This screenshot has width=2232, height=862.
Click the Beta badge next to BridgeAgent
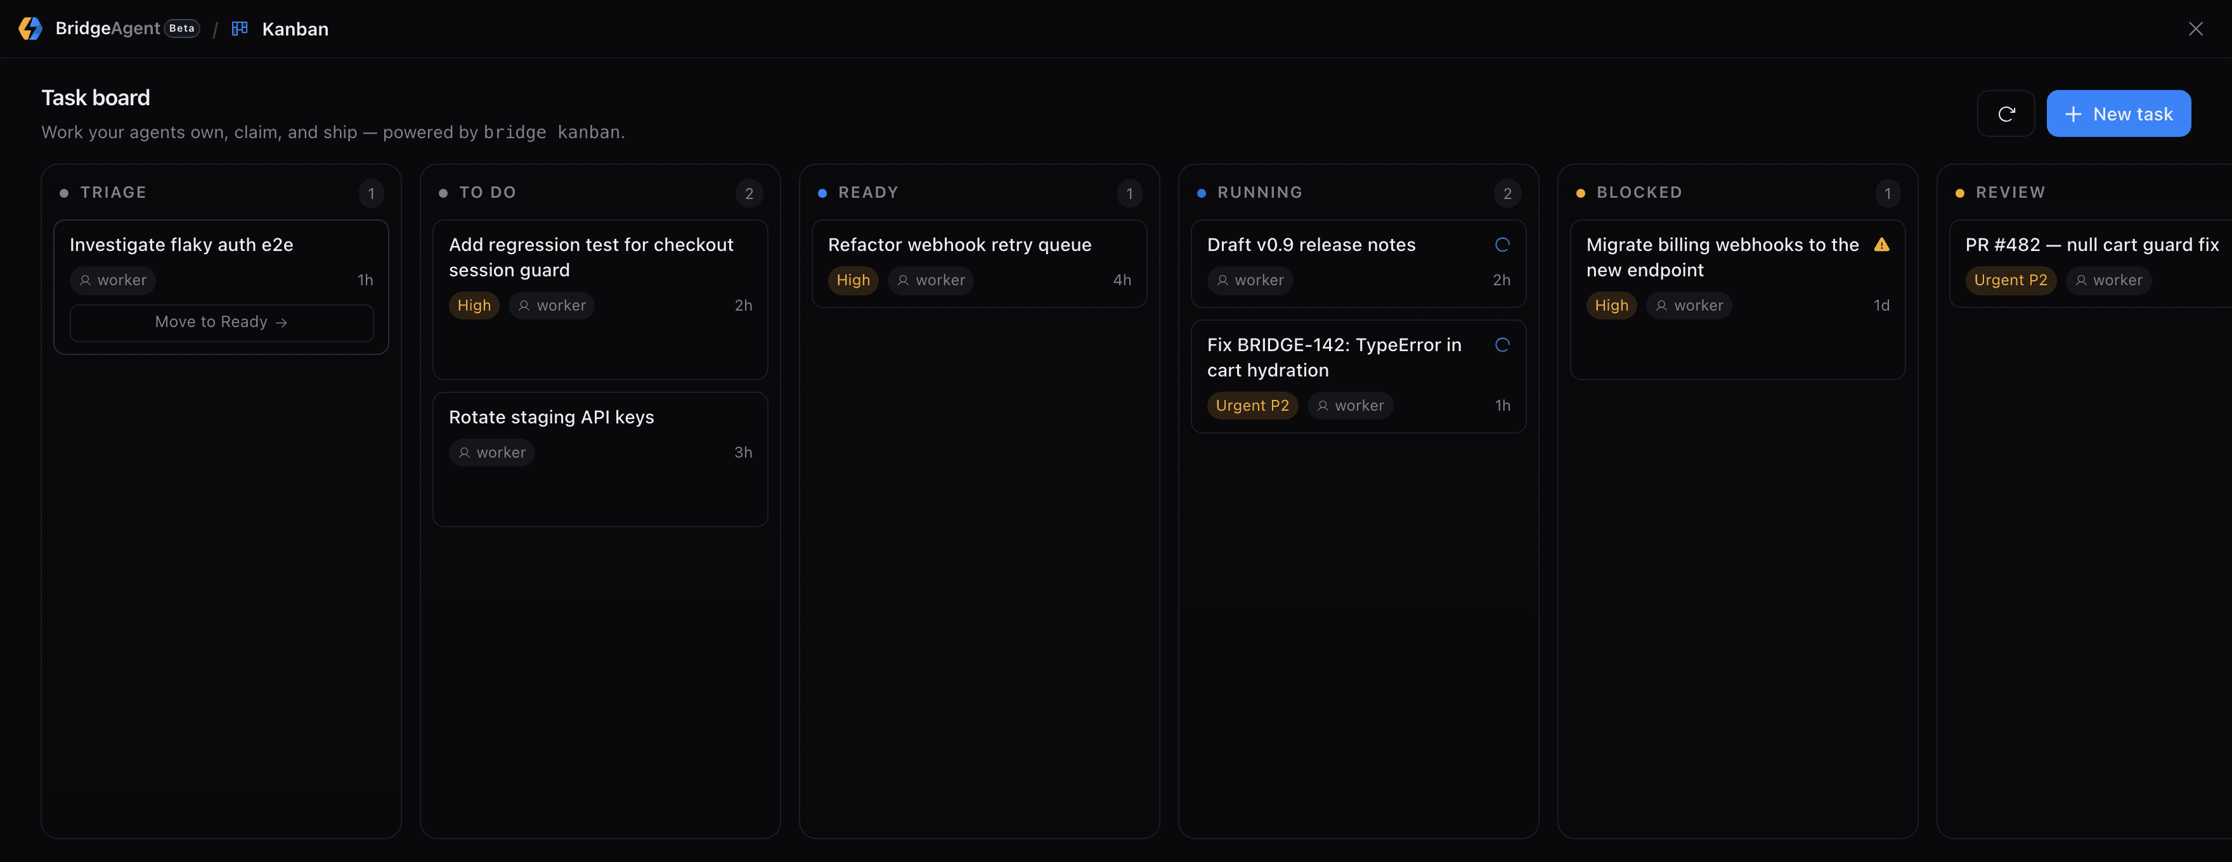[182, 29]
